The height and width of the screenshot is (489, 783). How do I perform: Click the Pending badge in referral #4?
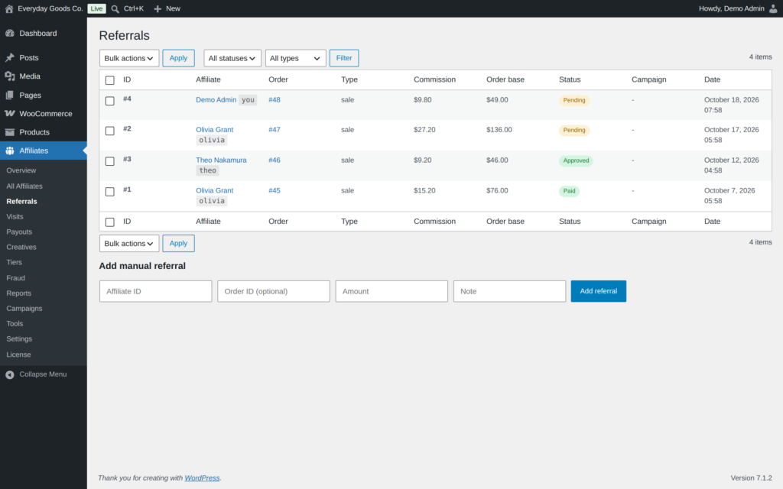574,100
